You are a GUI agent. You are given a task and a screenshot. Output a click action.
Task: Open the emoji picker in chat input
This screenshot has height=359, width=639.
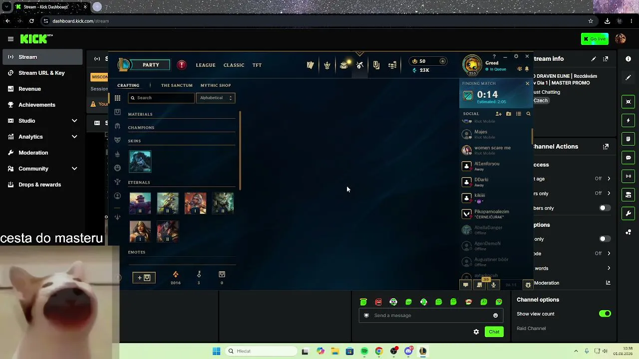[x=495, y=316]
